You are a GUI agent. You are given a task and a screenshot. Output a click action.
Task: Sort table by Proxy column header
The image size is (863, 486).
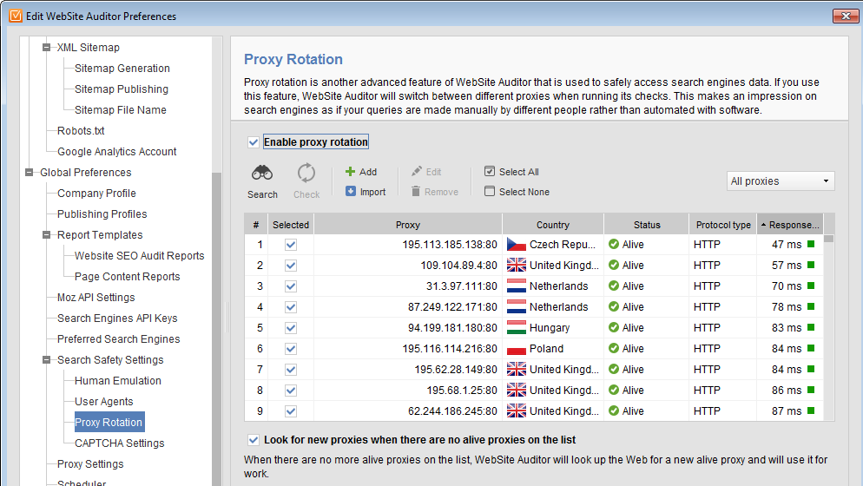(408, 225)
